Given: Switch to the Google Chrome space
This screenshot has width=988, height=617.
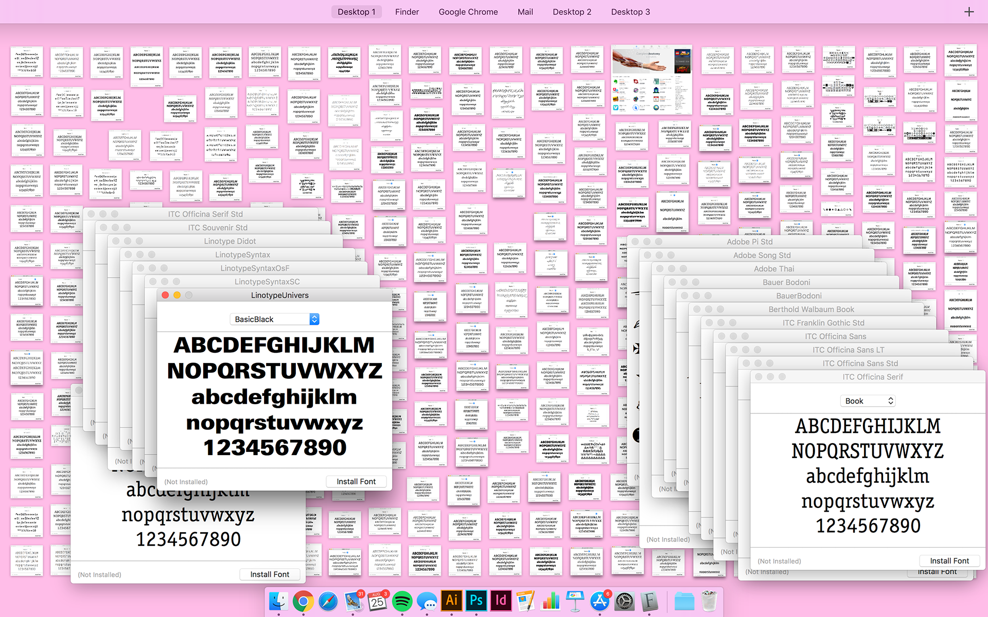Looking at the screenshot, I should [x=468, y=12].
